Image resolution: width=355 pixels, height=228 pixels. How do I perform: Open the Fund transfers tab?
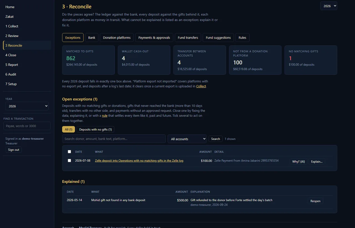point(188,37)
